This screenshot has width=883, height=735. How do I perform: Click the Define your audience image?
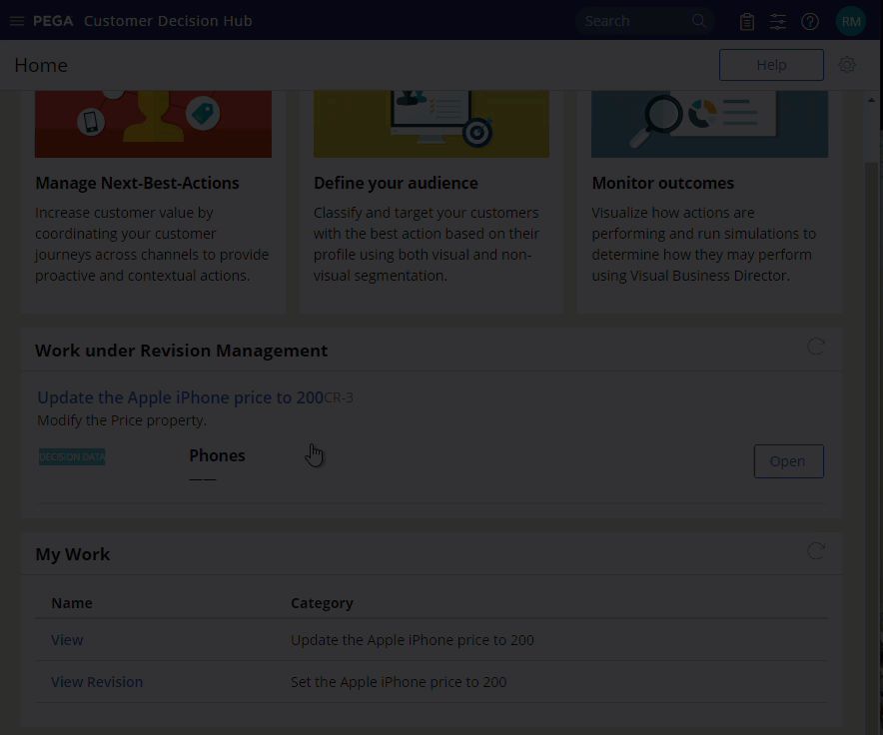point(432,124)
